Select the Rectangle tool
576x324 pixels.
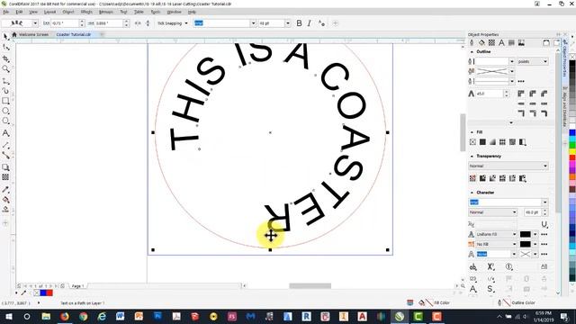[x=5, y=101]
